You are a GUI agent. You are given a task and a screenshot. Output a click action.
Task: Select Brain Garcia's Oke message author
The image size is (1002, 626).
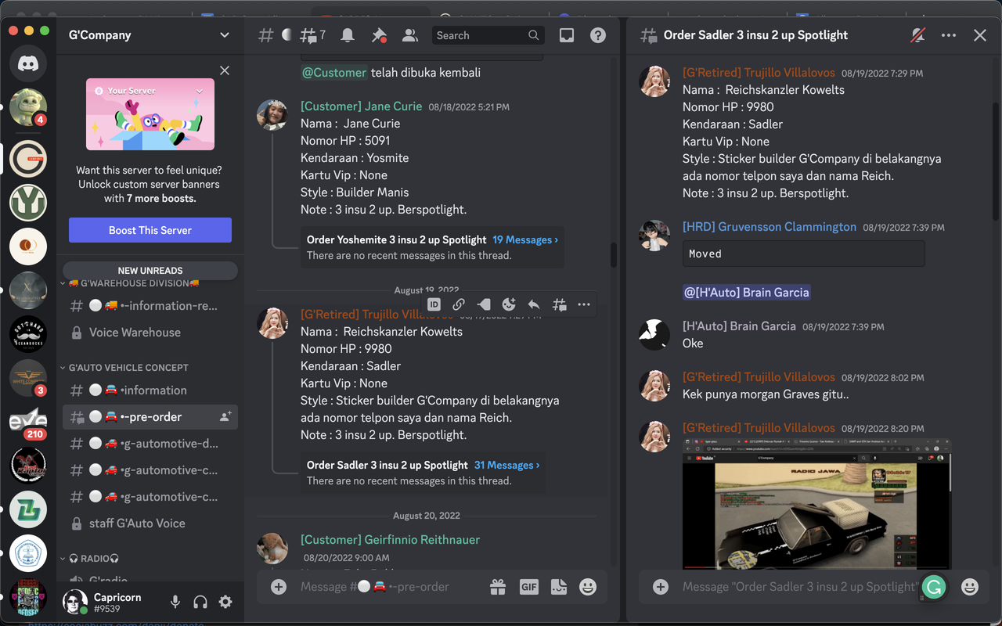point(739,326)
